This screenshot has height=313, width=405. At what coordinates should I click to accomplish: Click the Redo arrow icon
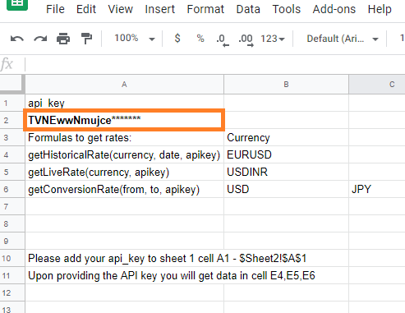[40, 39]
